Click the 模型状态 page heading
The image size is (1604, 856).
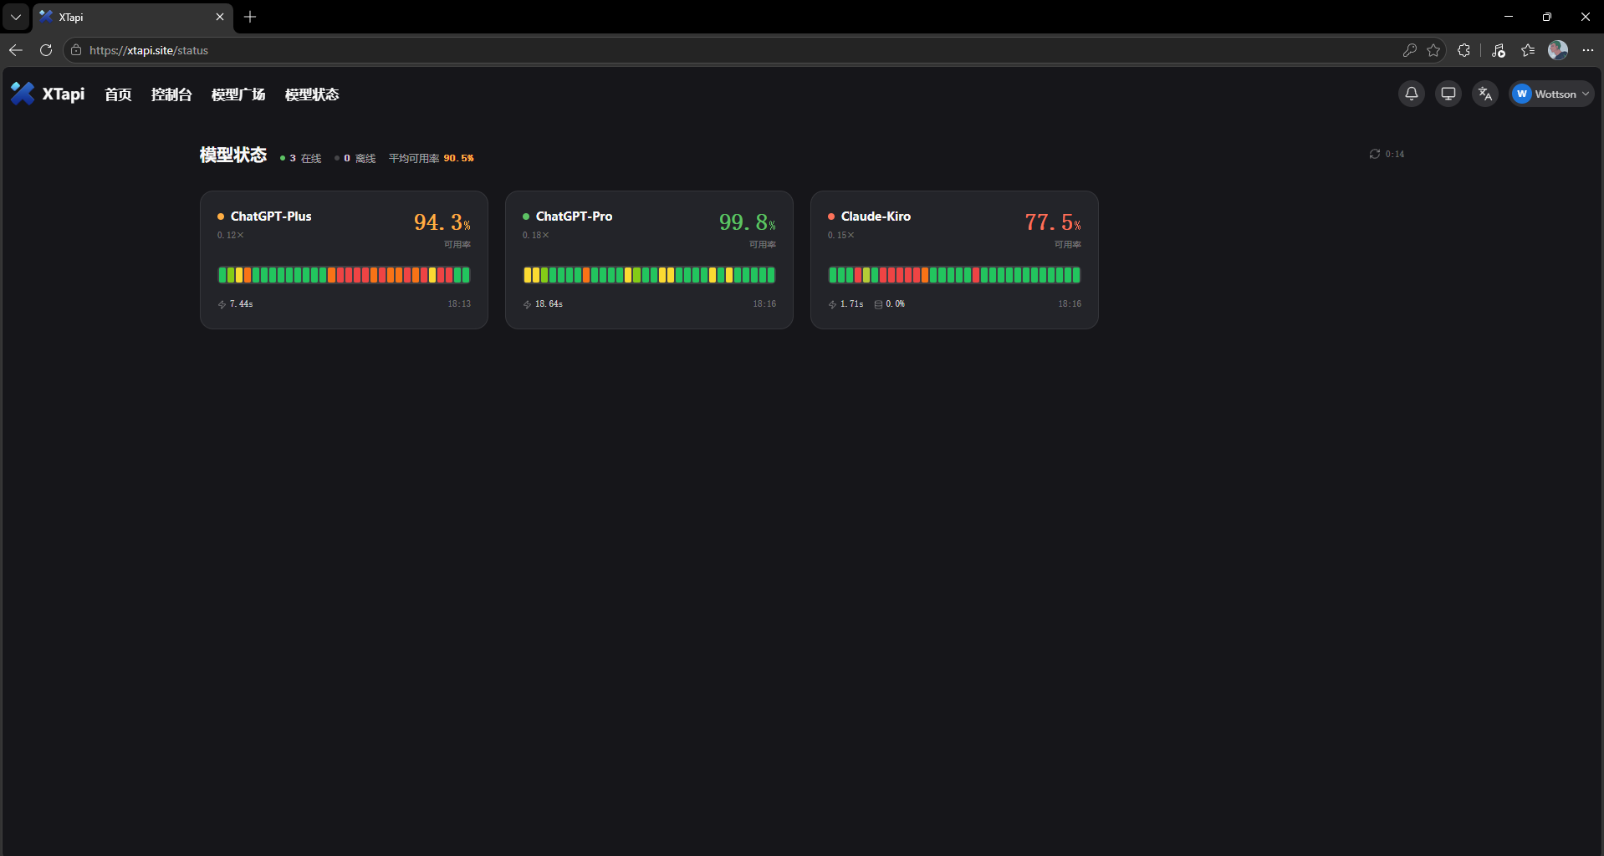pos(233,155)
